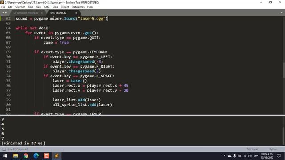Click 'laser = Laser()' on line 75
Image resolution: width=285 pixels, height=160 pixels.
pos(70,81)
